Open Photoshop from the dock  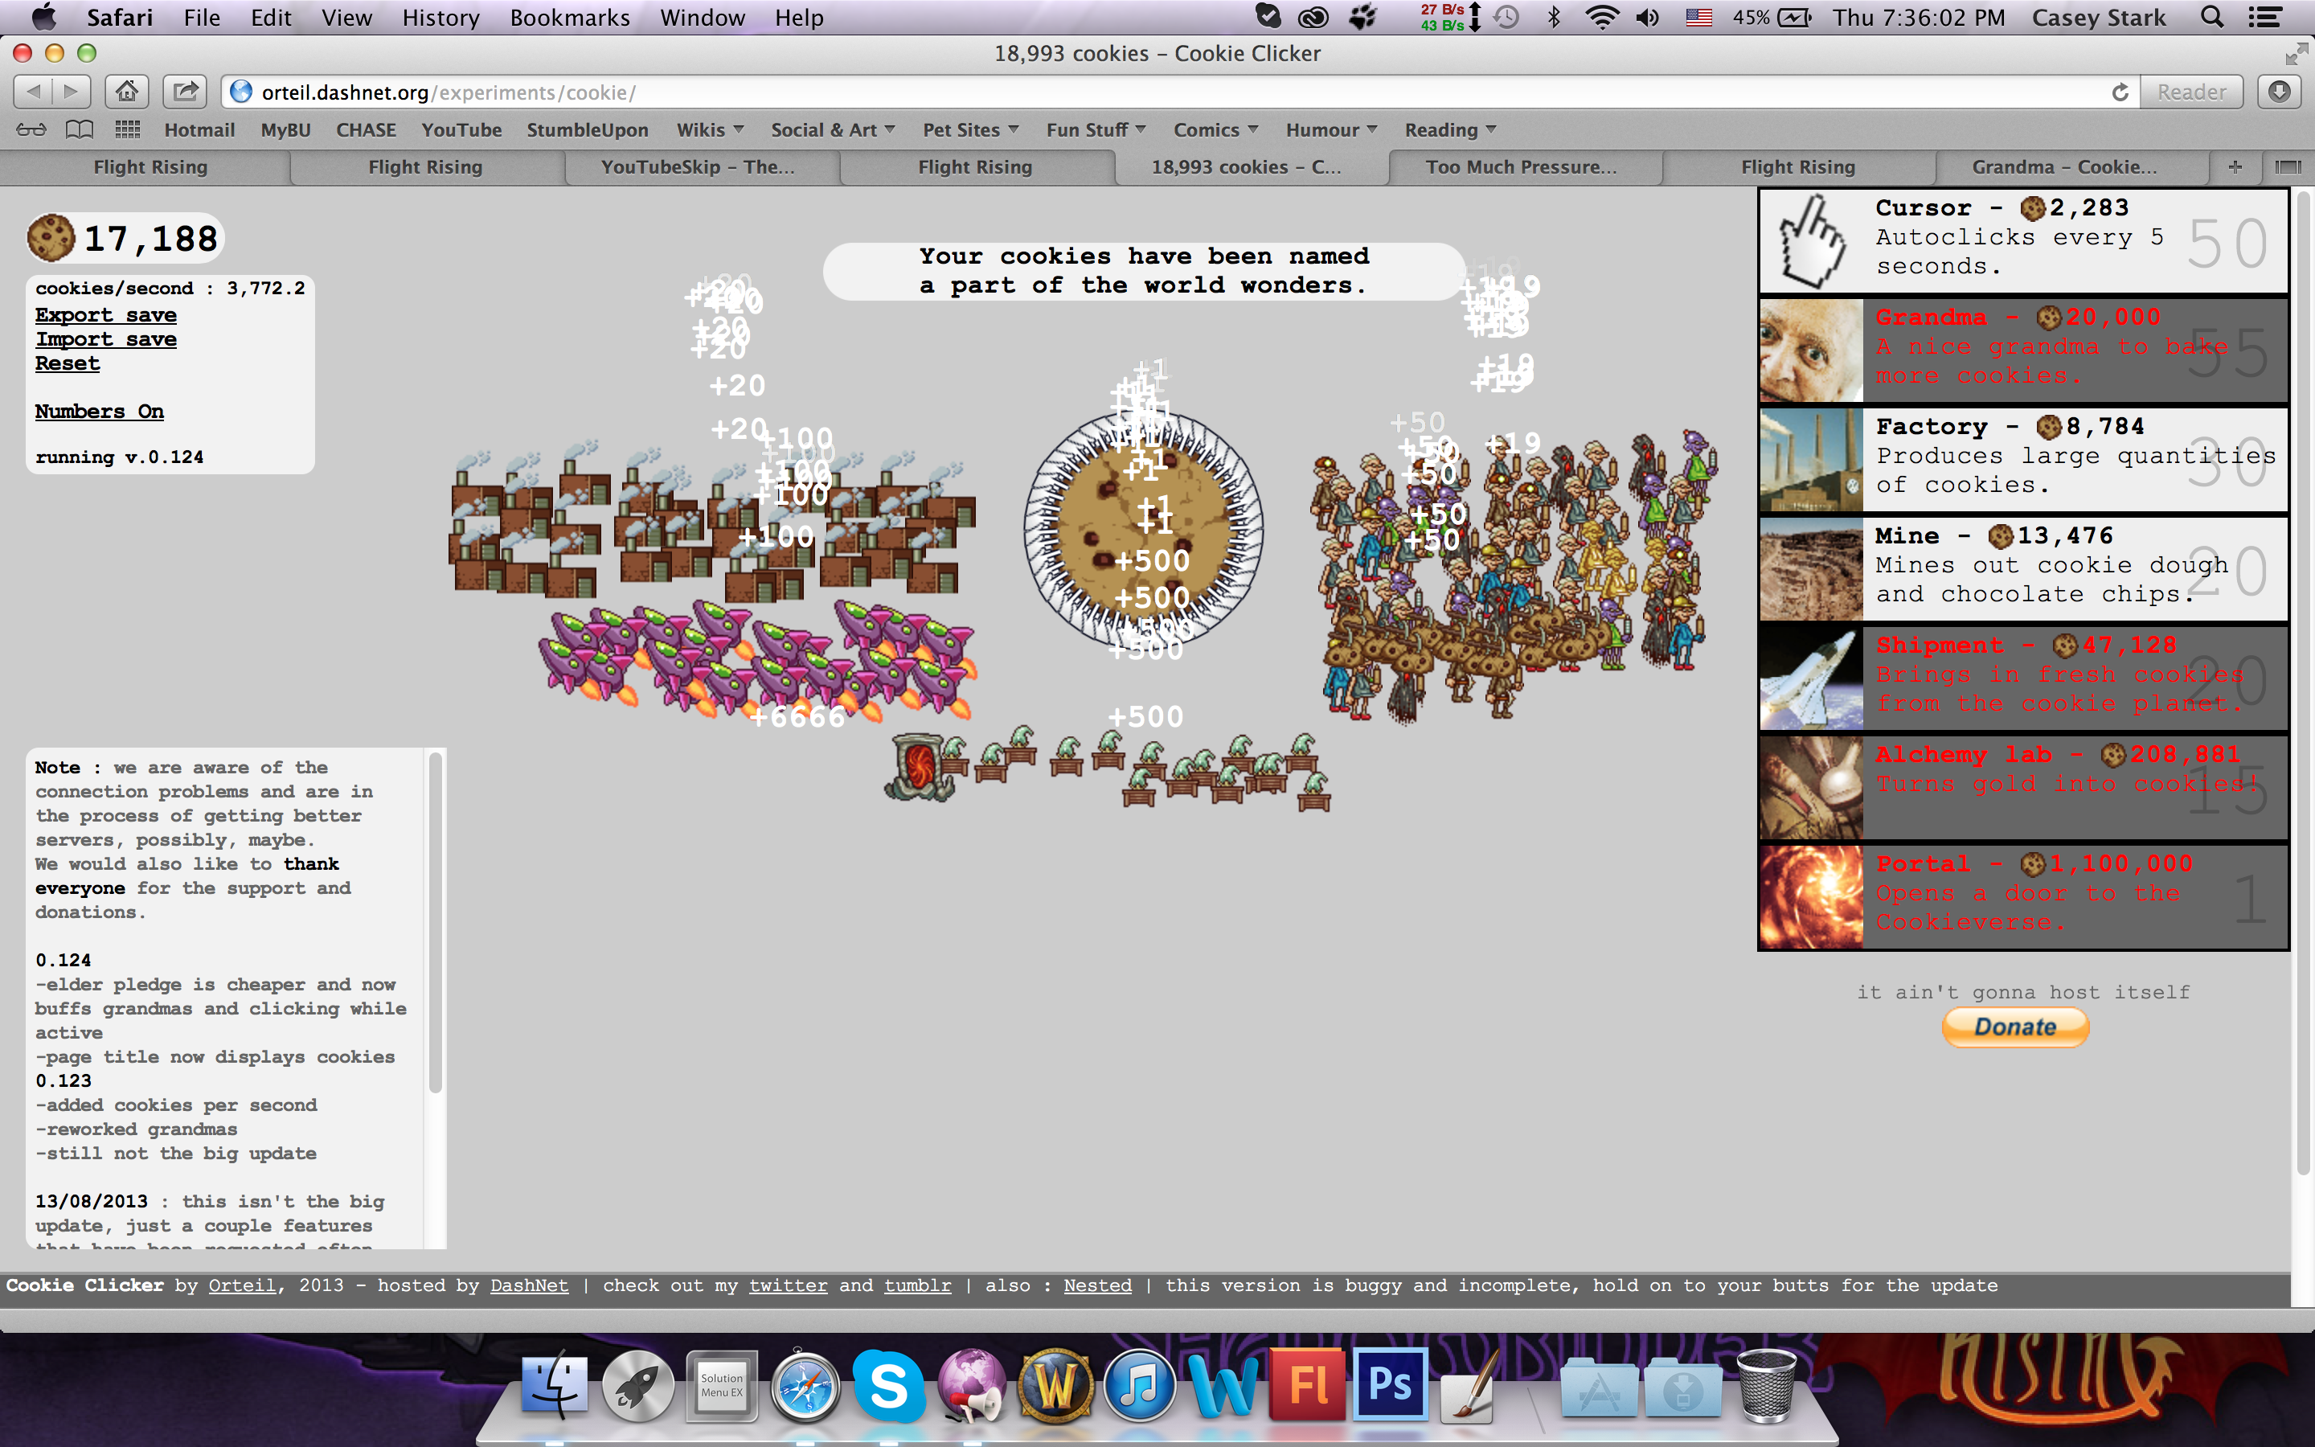click(x=1390, y=1385)
